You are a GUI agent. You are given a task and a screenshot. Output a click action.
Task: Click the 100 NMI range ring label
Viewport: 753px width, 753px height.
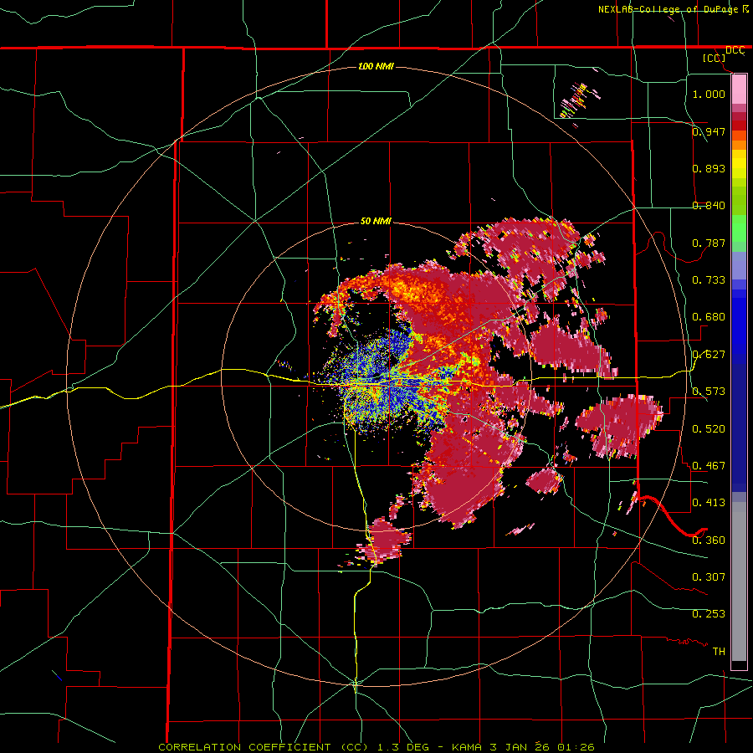pyautogui.click(x=376, y=66)
